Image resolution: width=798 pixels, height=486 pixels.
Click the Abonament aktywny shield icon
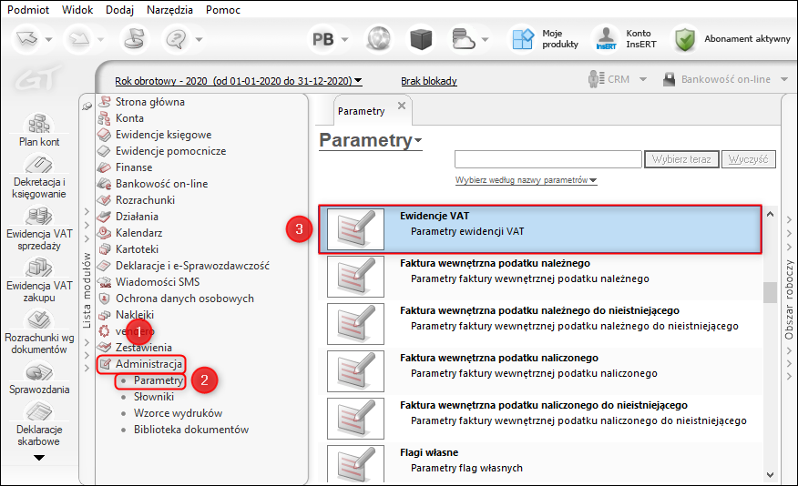(685, 39)
